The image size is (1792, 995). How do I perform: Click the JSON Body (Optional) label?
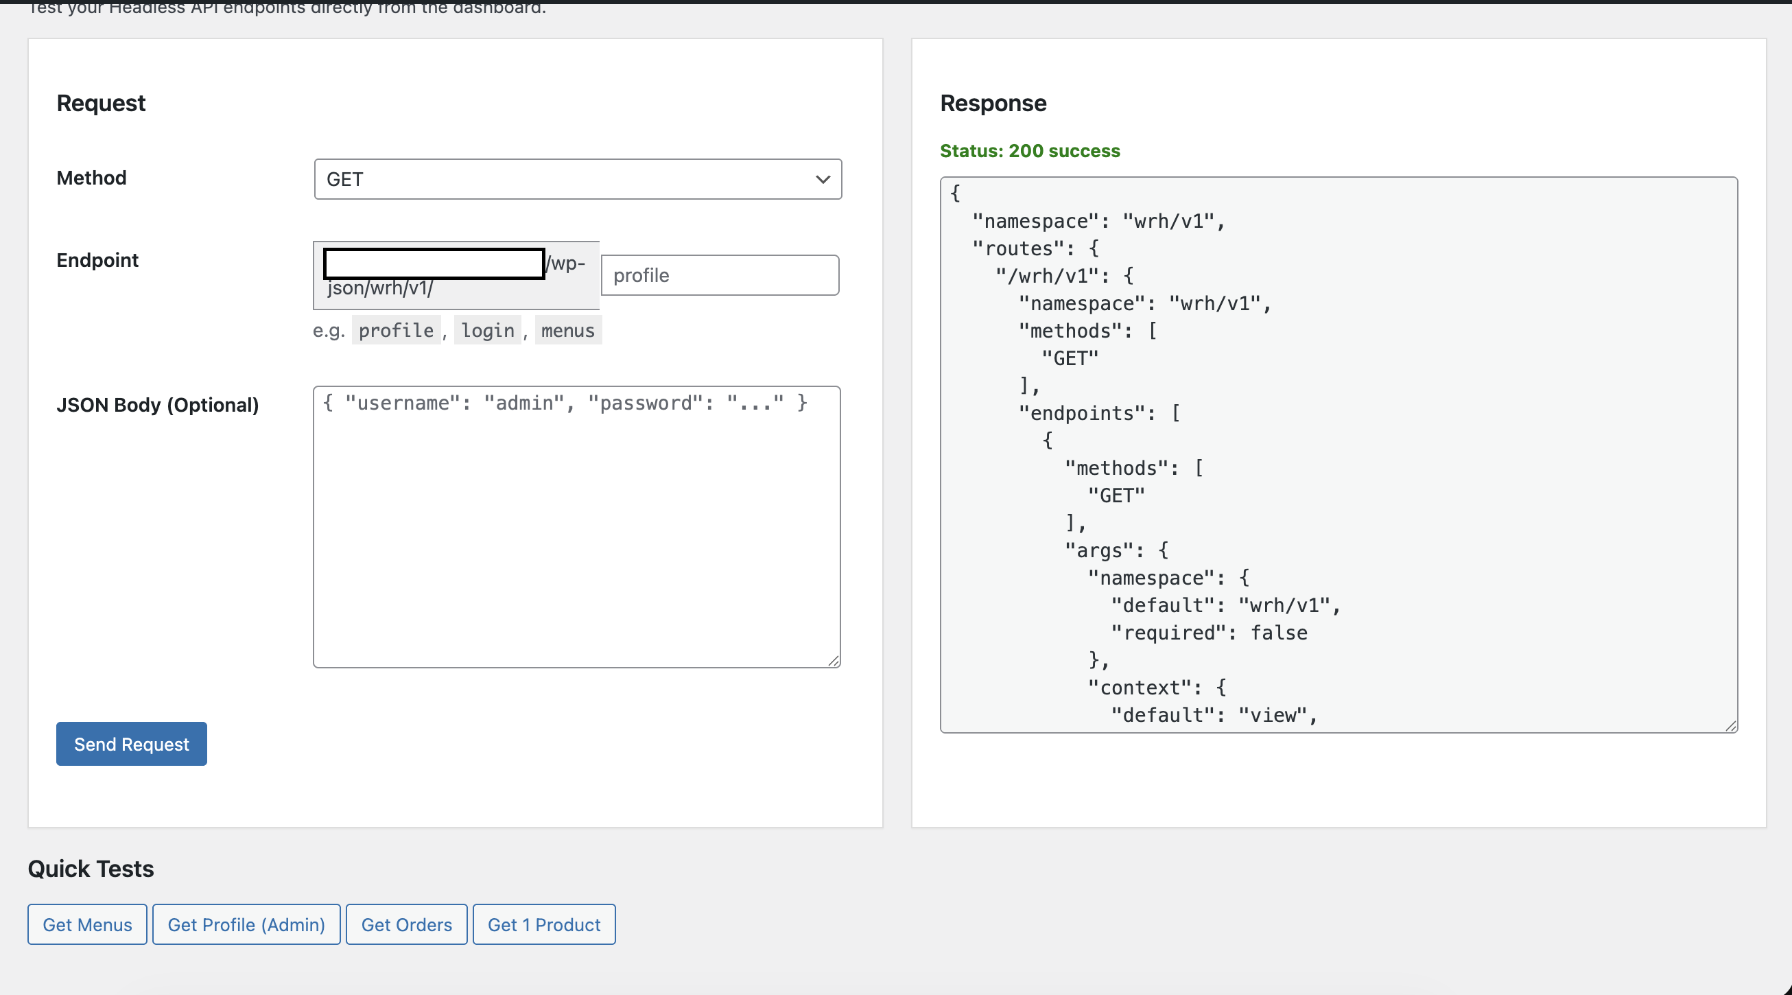tap(157, 405)
